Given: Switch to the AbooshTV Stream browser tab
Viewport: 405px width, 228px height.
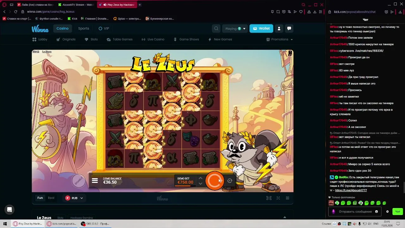Looking at the screenshot, I should point(76,5).
